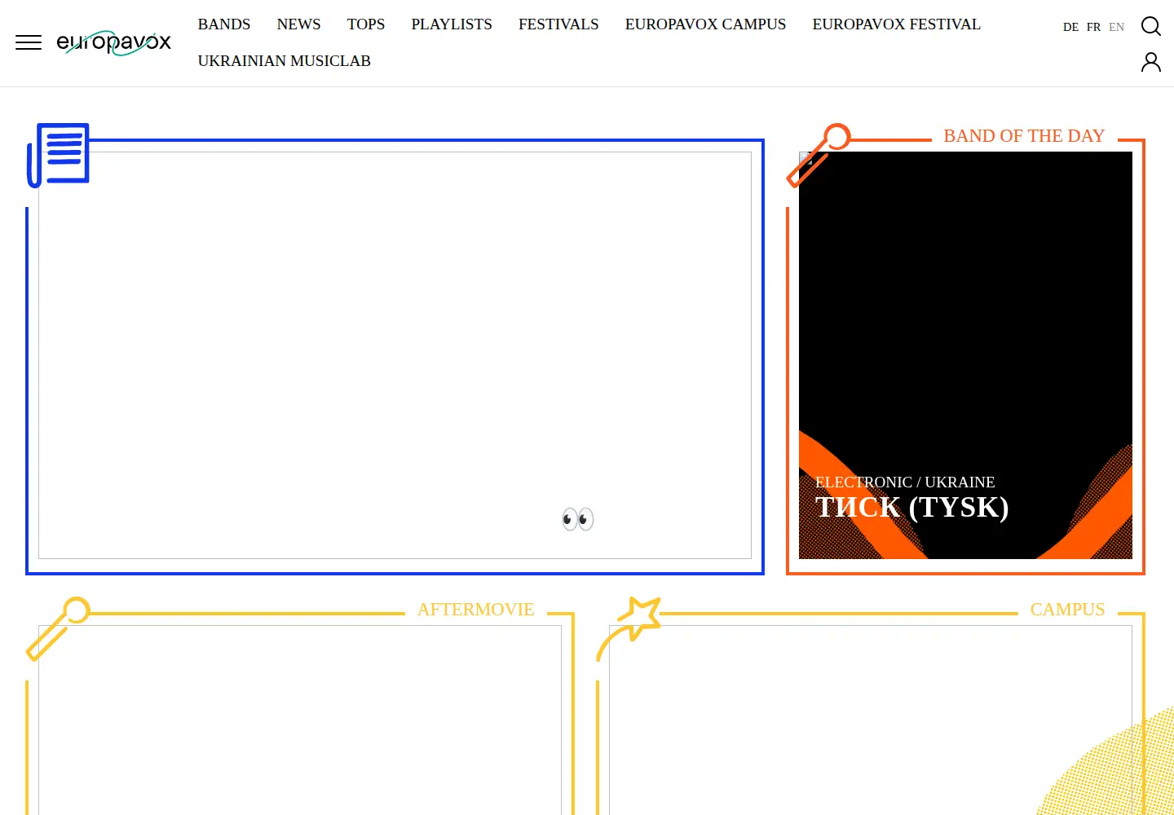Viewport: 1174px width, 815px height.
Task: Open the Aftermovie video panel
Action: [x=300, y=720]
